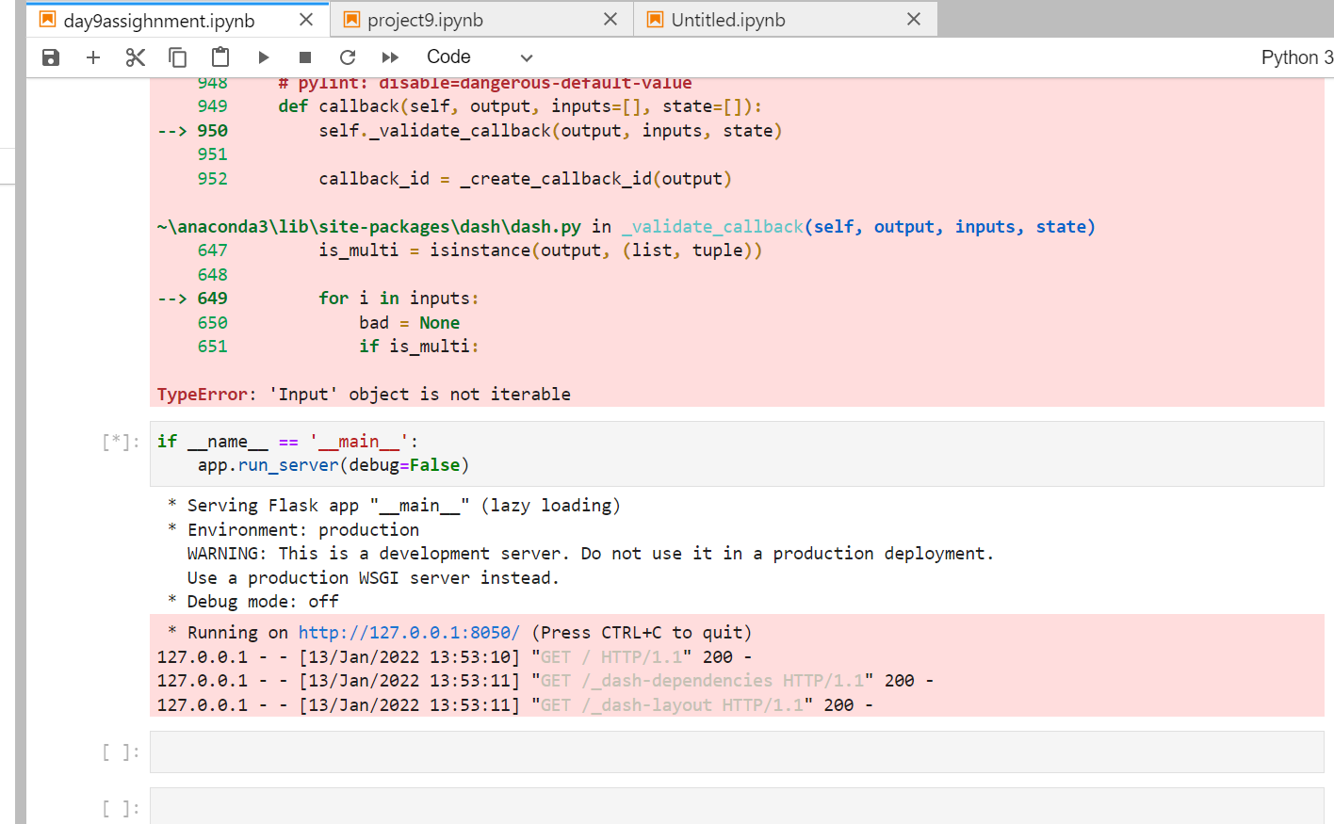Screen dimensions: 1334x824
Task: Cut the selected cell with the scissors icon
Action: pos(136,57)
